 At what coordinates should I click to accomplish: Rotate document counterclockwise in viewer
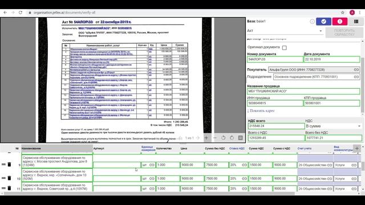(223, 138)
